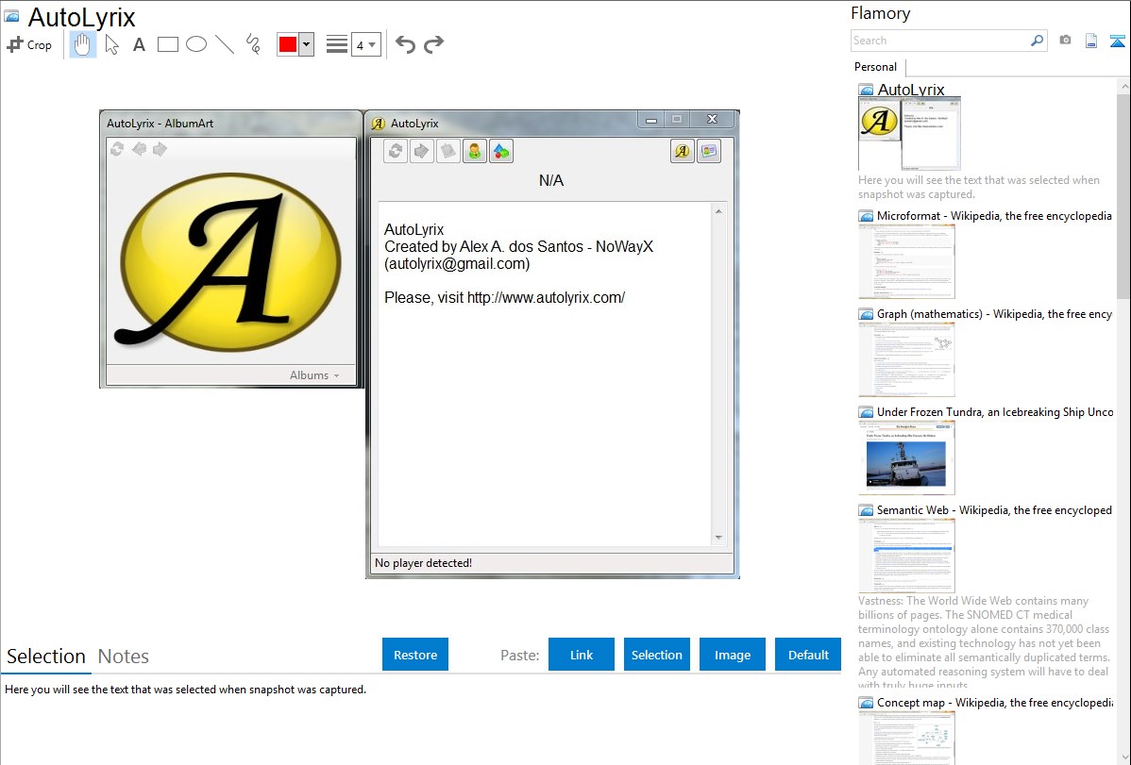Viewport: 1131px width, 765px height.
Task: Undo the last annotation
Action: tap(405, 44)
